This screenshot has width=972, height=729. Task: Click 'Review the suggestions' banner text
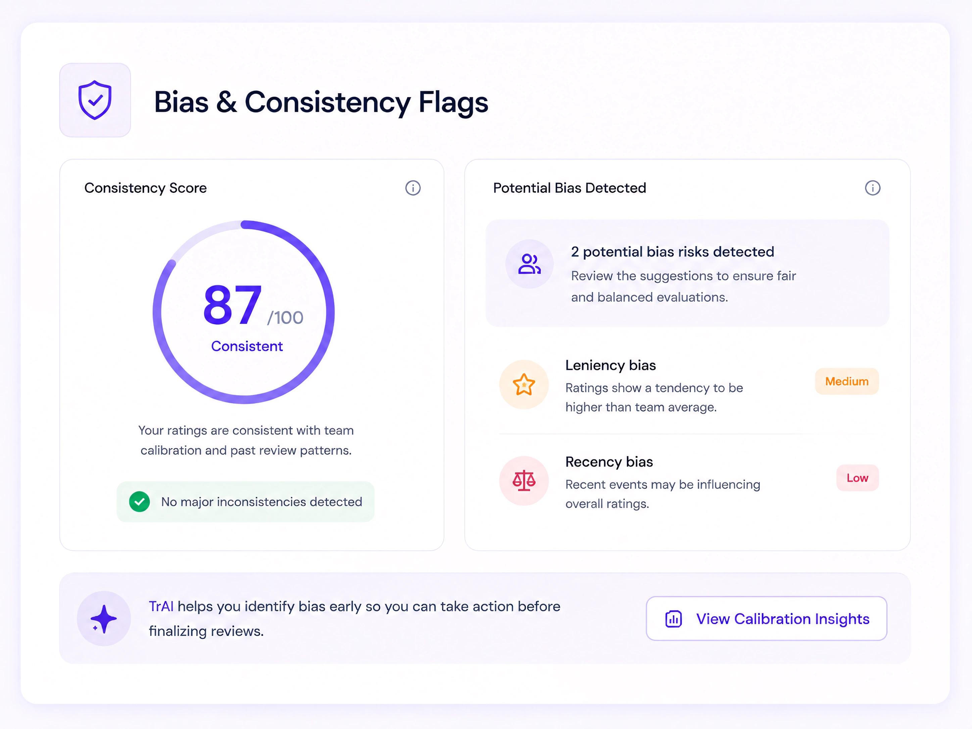pyautogui.click(x=683, y=287)
